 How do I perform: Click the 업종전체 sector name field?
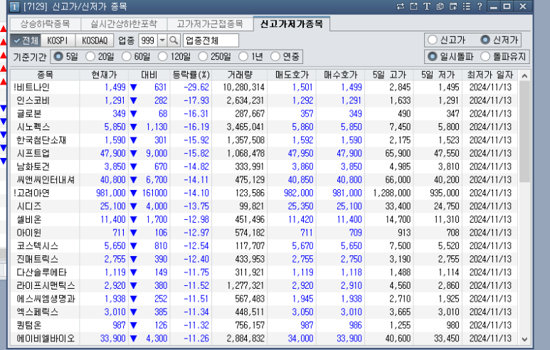[x=211, y=41]
